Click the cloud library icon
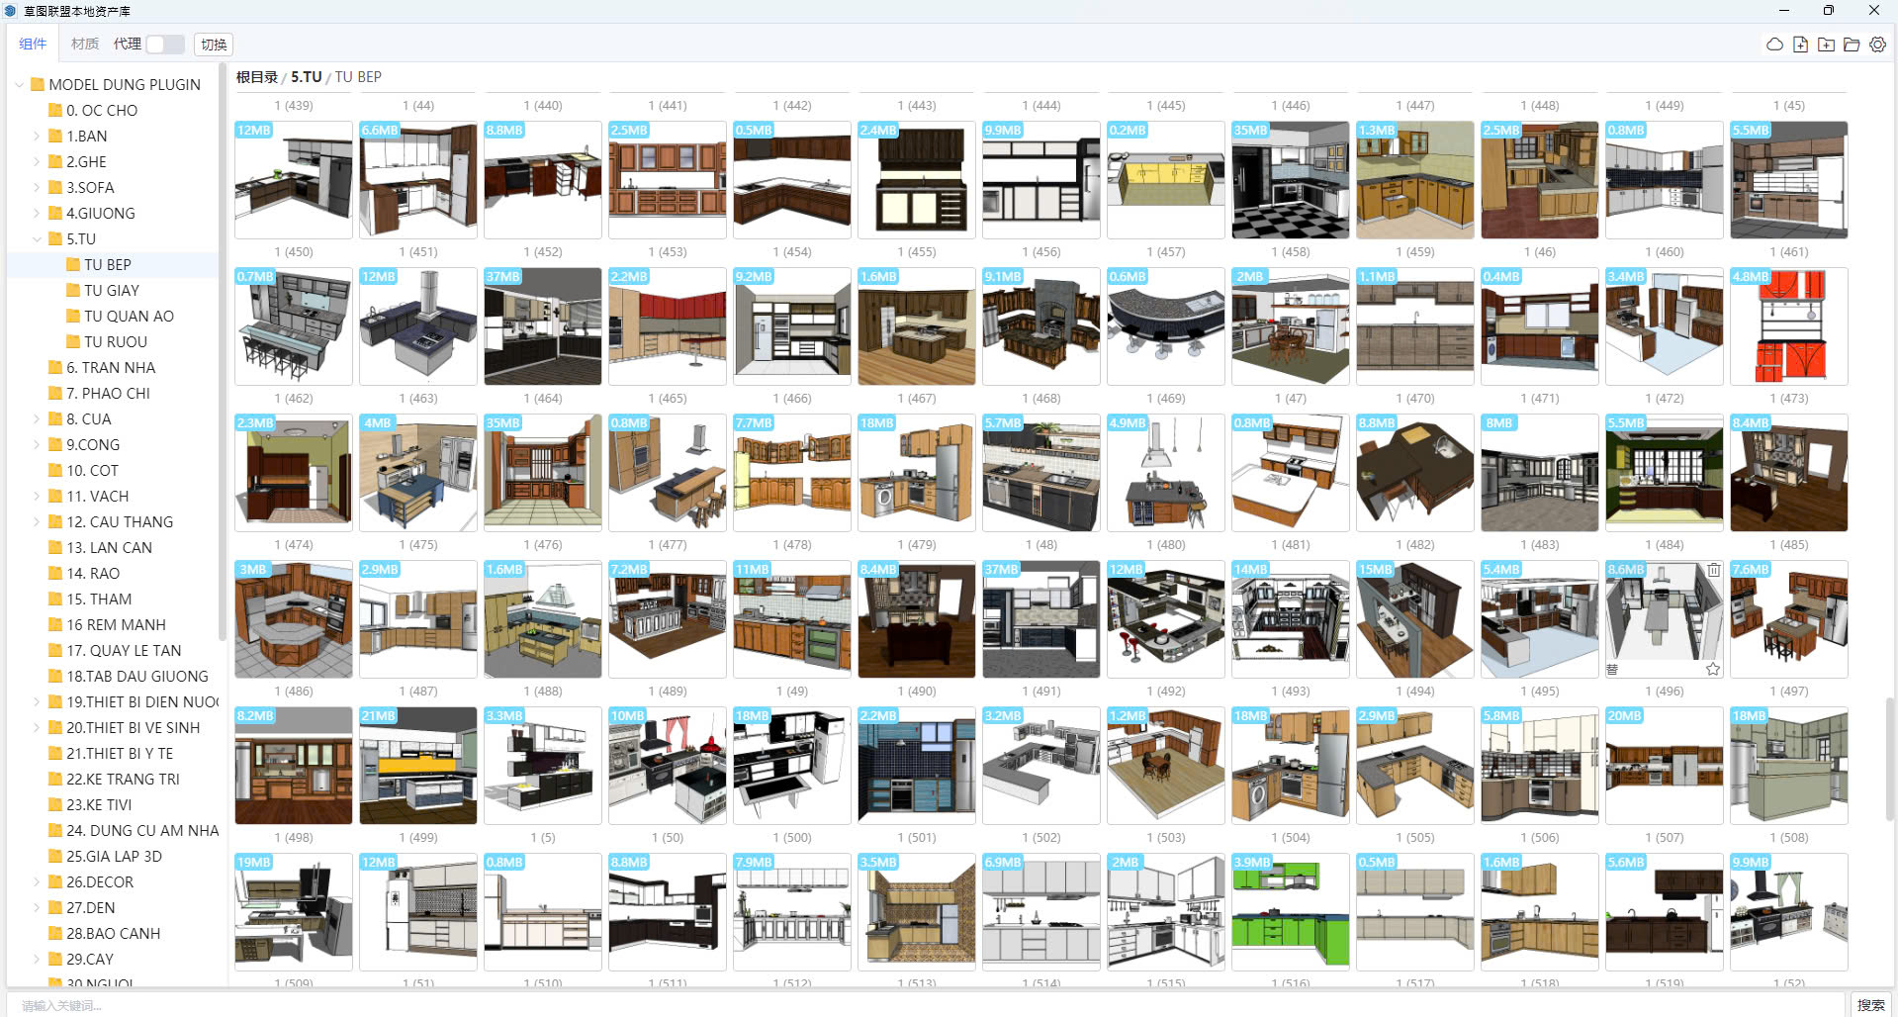The height and width of the screenshot is (1017, 1898). [1774, 45]
